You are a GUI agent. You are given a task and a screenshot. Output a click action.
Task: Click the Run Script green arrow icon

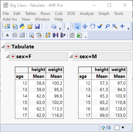(x=80, y=35)
